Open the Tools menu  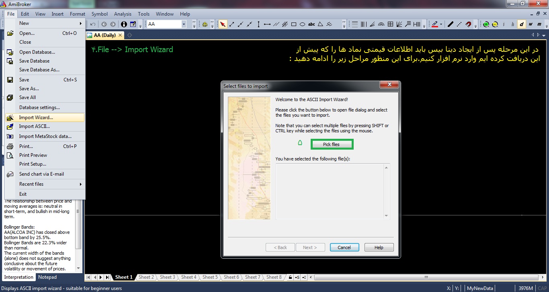click(143, 14)
